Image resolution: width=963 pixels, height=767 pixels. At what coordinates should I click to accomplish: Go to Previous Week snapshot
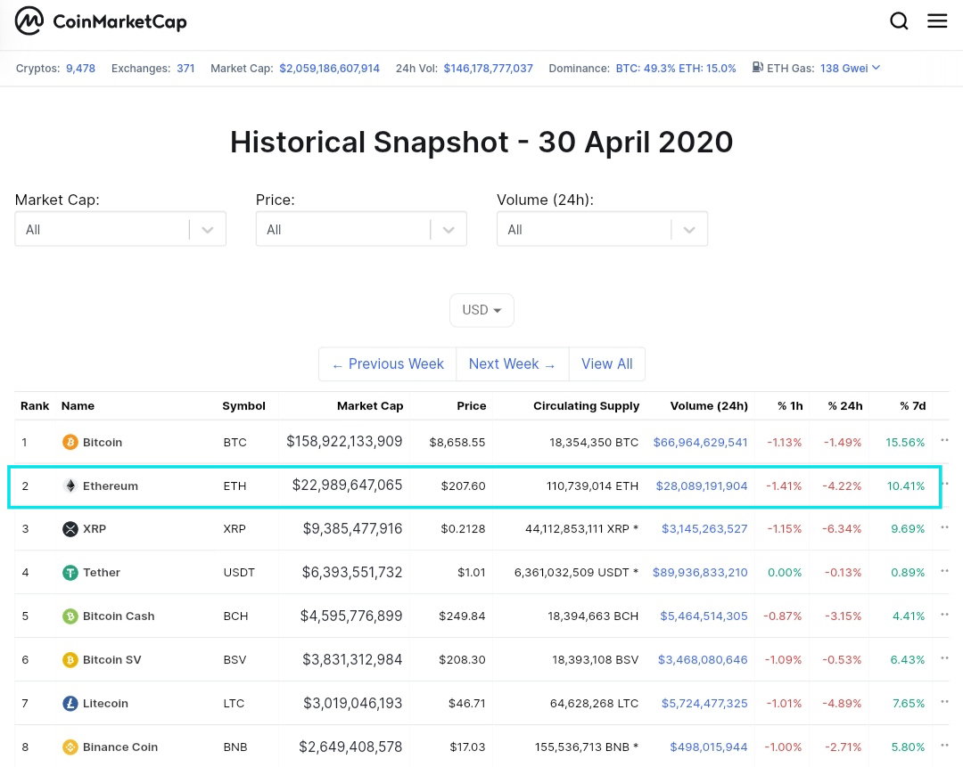(388, 363)
